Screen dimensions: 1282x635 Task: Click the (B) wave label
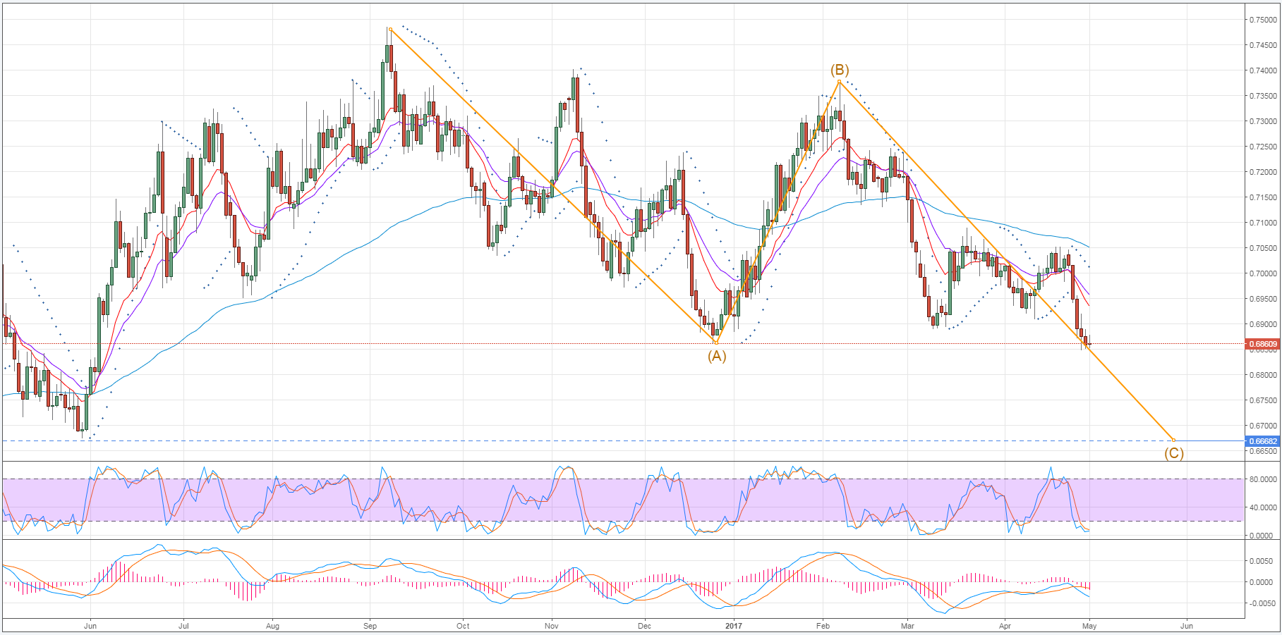pos(840,70)
